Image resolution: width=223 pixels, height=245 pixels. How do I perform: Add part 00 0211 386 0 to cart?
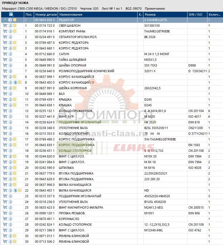[x=5, y=230]
